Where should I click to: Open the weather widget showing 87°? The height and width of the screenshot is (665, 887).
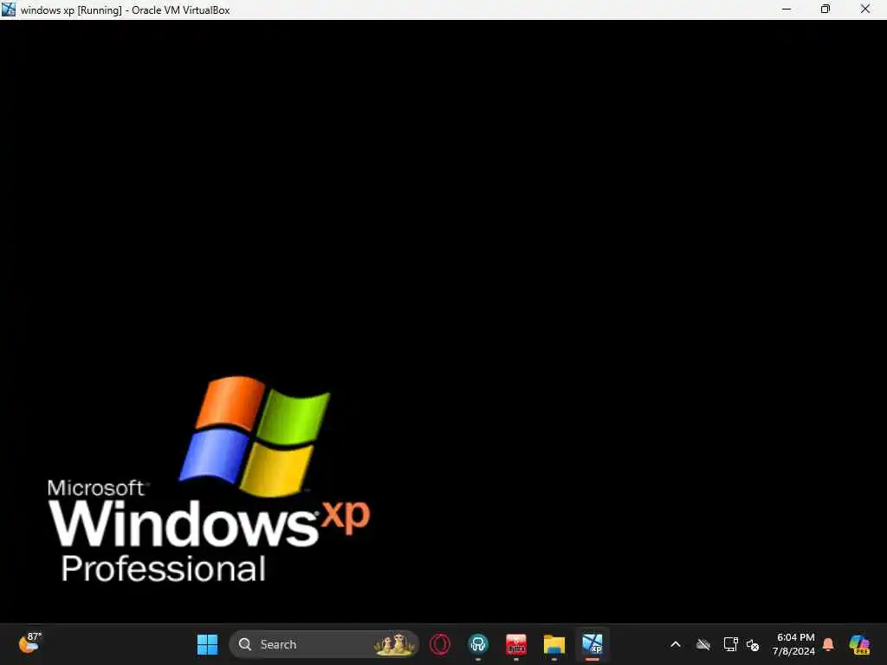pos(29,643)
